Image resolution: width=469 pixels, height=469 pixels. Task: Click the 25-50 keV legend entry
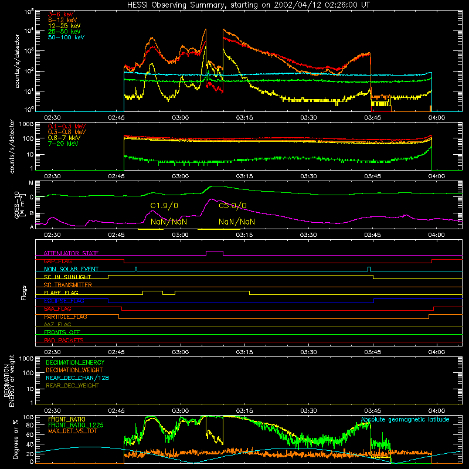64,32
